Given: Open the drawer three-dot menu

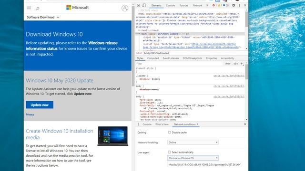Looking at the screenshot, I should [139, 124].
